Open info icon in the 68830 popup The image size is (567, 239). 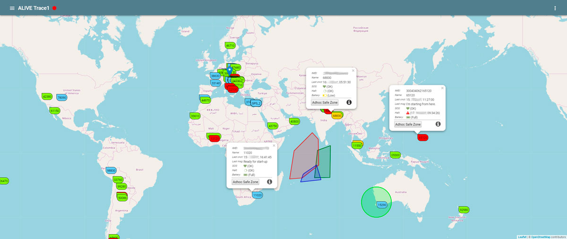coord(349,102)
